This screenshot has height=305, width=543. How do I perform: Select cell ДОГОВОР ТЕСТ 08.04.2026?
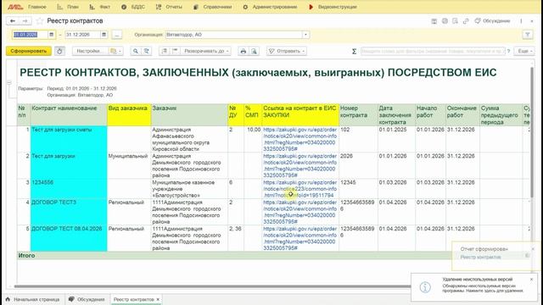pyautogui.click(x=69, y=238)
